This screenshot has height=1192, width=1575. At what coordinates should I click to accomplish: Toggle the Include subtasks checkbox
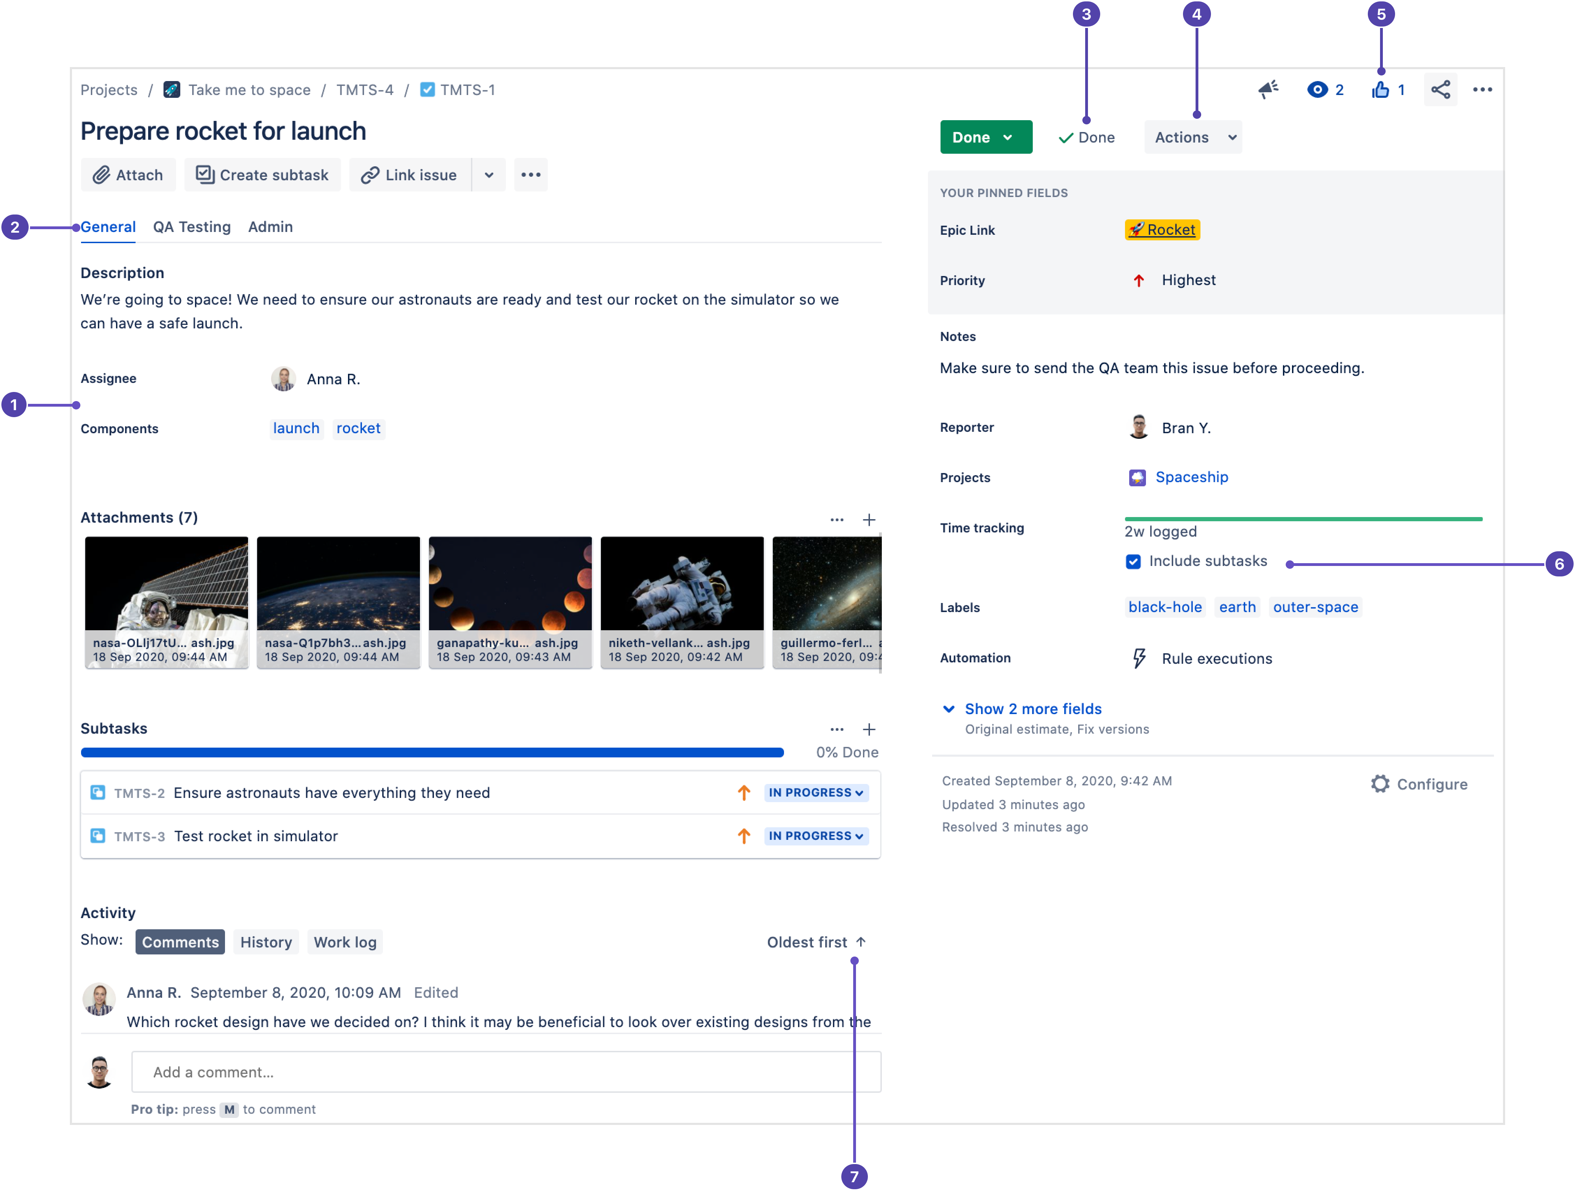(1133, 562)
